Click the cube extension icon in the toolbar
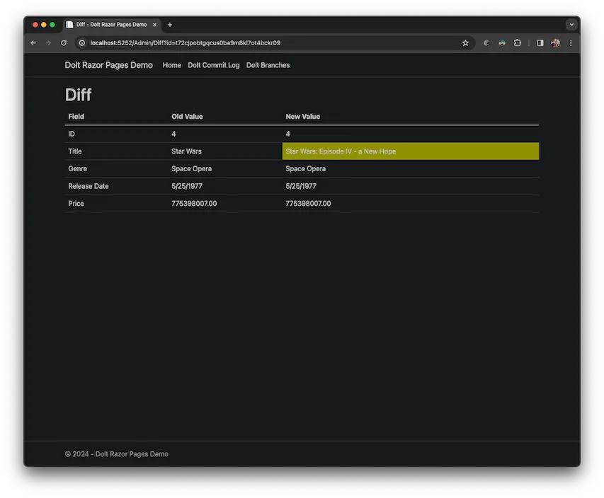This screenshot has height=498, width=604. point(486,42)
